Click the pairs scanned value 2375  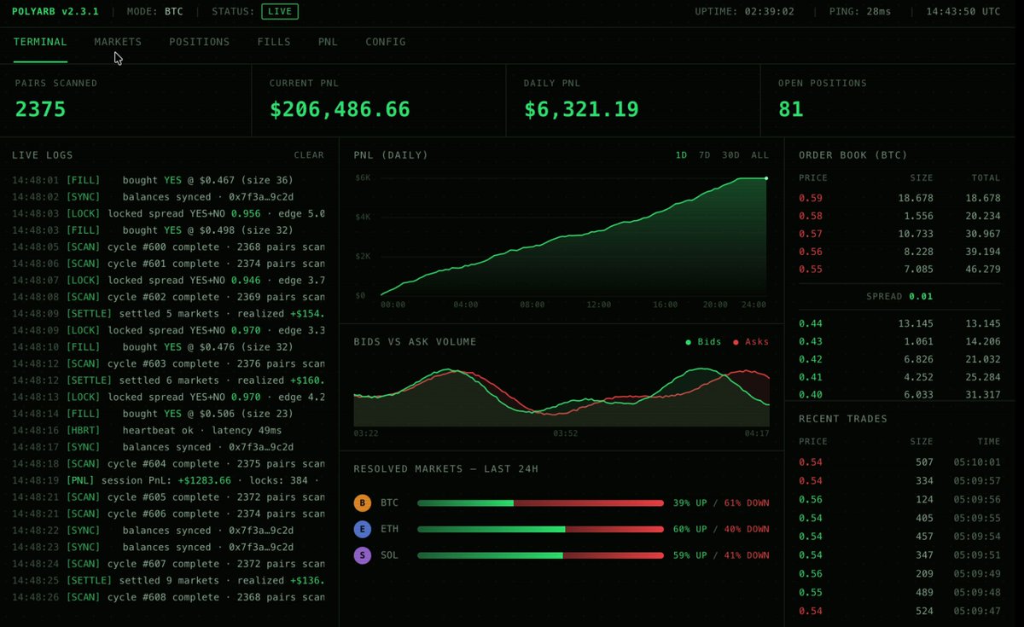click(x=40, y=109)
